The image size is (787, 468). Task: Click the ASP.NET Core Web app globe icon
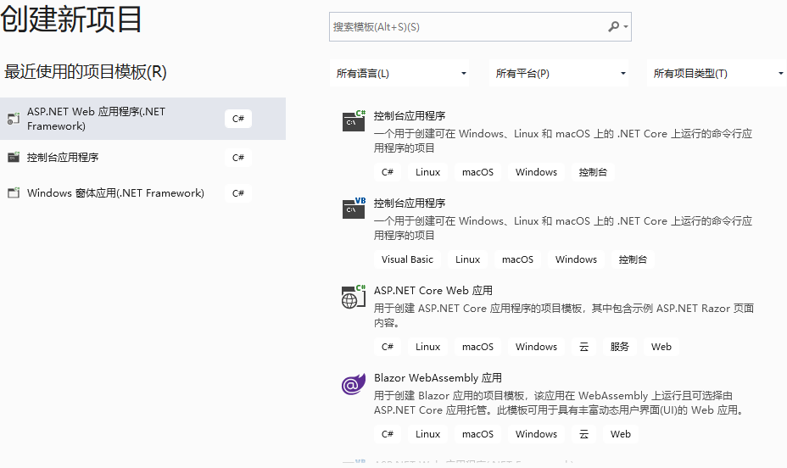354,297
